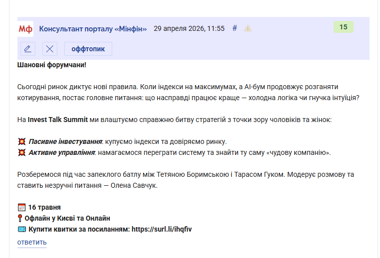Mark the post as оффтопик

[x=88, y=49]
